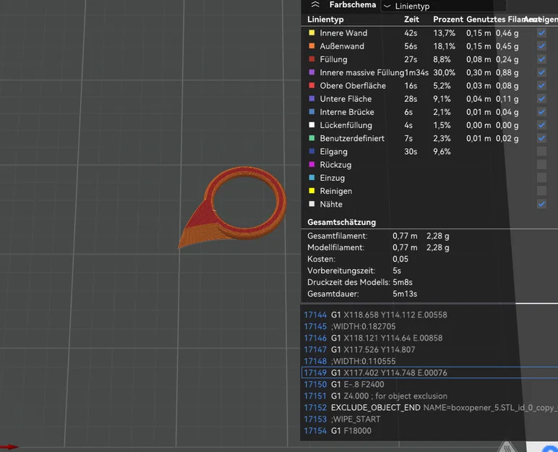Click the green Benutzerdefiniert color swatch
Screen dimensions: 558x452
[x=312, y=138]
